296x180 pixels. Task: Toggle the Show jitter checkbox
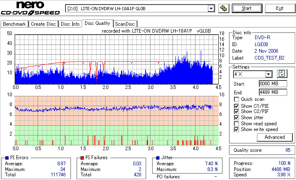[236, 118]
